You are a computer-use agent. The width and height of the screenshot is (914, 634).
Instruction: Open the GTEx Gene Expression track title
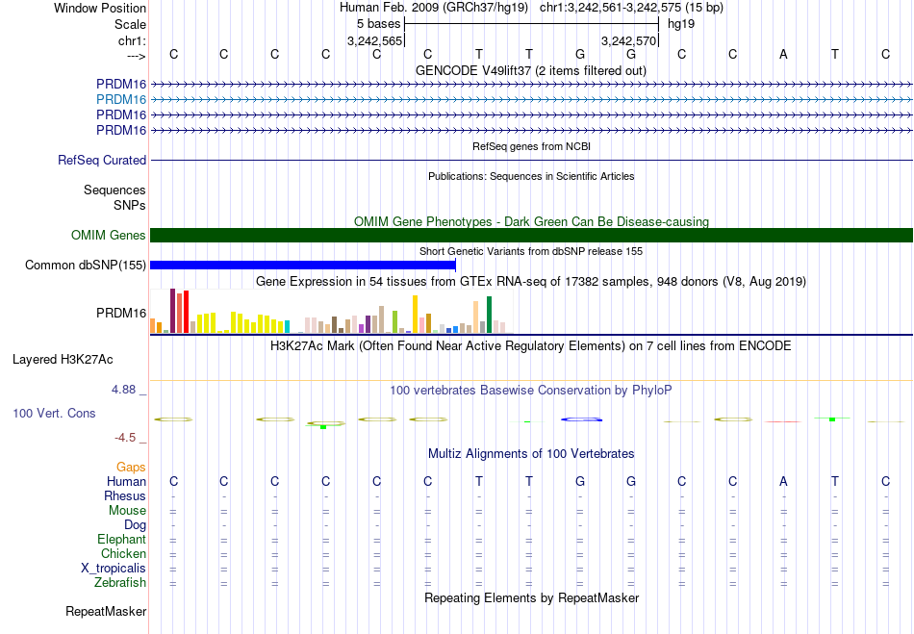(531, 282)
